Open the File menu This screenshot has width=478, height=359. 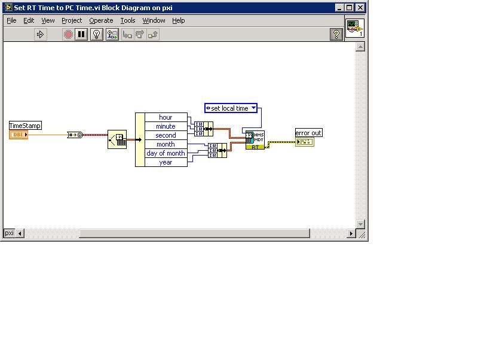pyautogui.click(x=11, y=20)
